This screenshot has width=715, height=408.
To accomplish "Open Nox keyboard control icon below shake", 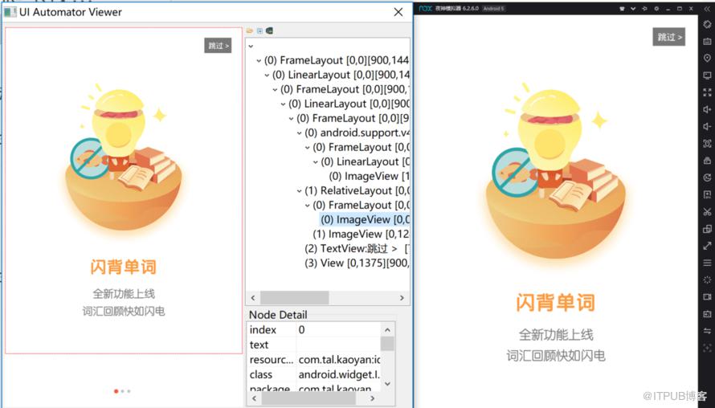I will [707, 42].
